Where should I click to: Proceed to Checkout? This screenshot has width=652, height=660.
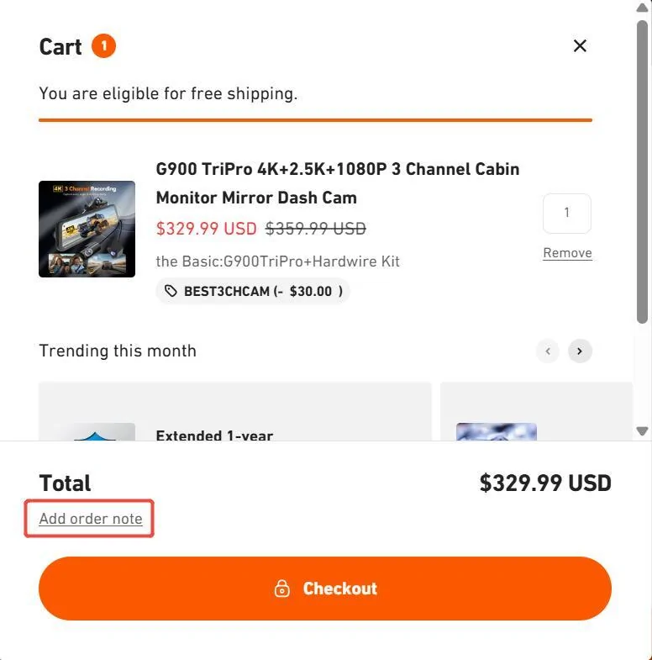[x=325, y=589]
